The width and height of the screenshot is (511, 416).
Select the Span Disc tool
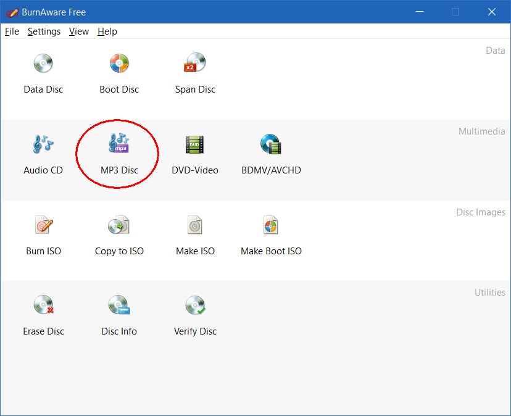(195, 73)
